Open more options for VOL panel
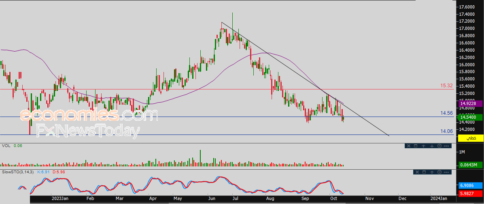484x204 pixels. (x=446, y=146)
